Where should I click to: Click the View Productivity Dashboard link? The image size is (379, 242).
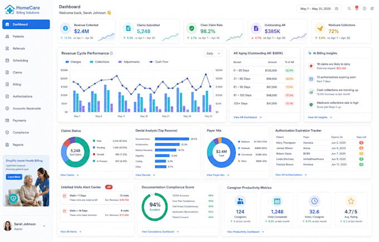245,231
